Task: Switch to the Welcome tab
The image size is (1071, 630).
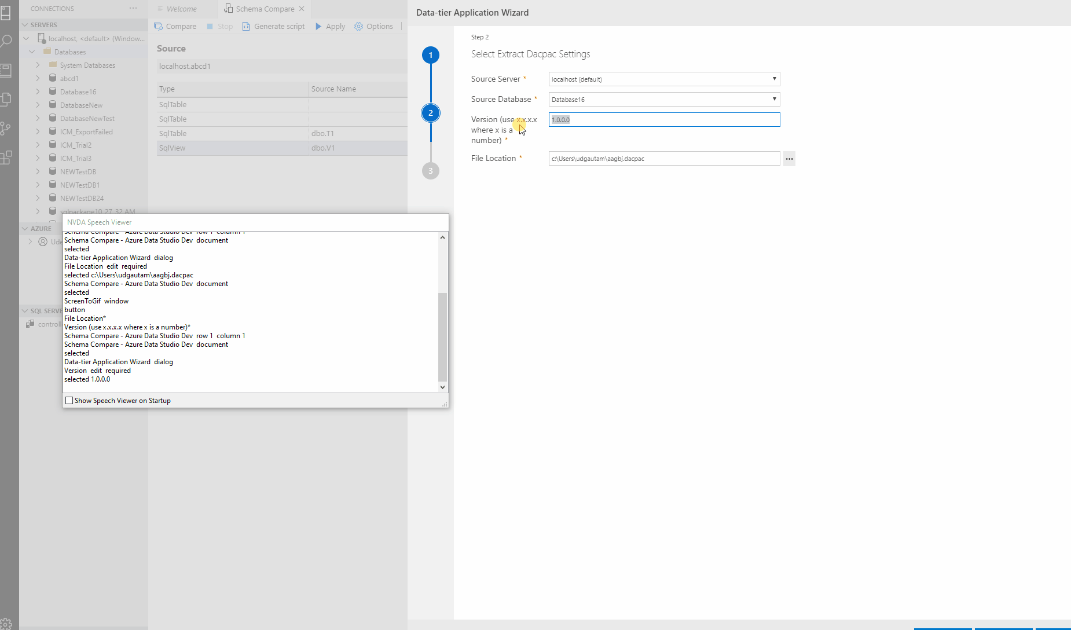Action: point(182,9)
